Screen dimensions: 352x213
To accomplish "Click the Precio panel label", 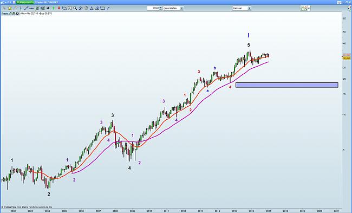I will 5,14.
